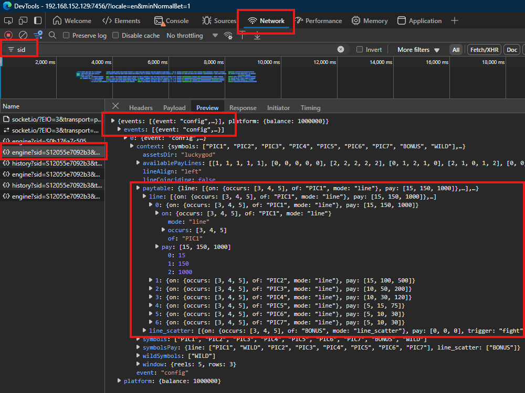525x393 pixels.
Task: Enable Preserve log checkbox
Action: point(66,36)
